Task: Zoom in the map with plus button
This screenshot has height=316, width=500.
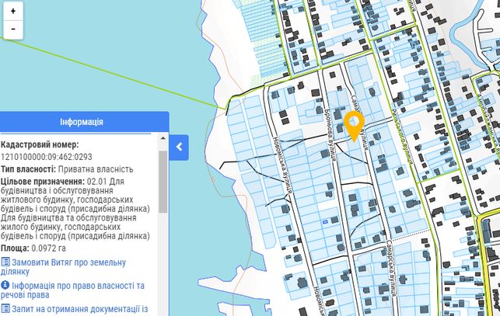Action: pos(13,11)
